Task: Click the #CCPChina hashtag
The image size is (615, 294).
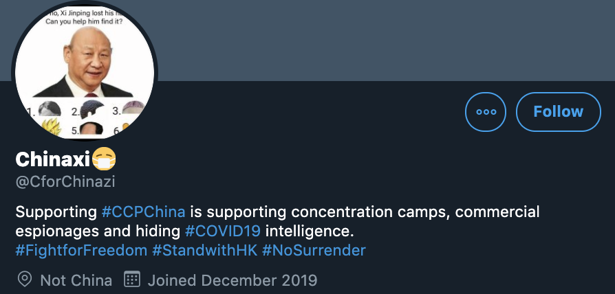Action: point(143,212)
